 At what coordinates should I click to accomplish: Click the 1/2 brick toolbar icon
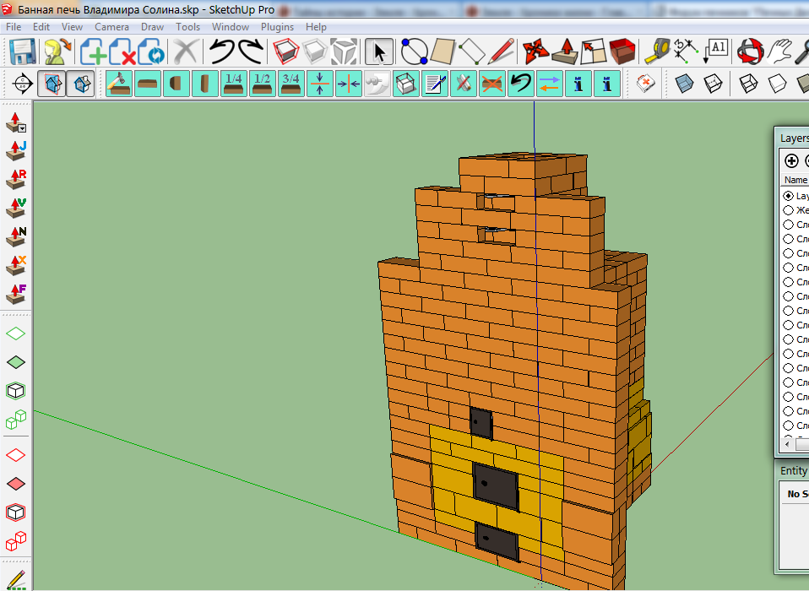tap(263, 84)
